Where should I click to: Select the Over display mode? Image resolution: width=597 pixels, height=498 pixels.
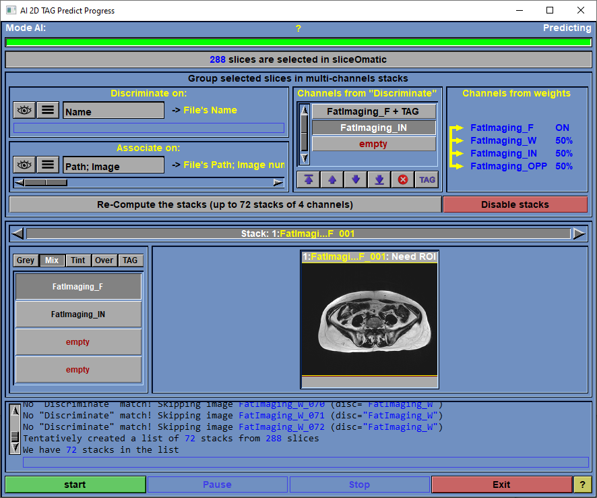click(x=104, y=260)
